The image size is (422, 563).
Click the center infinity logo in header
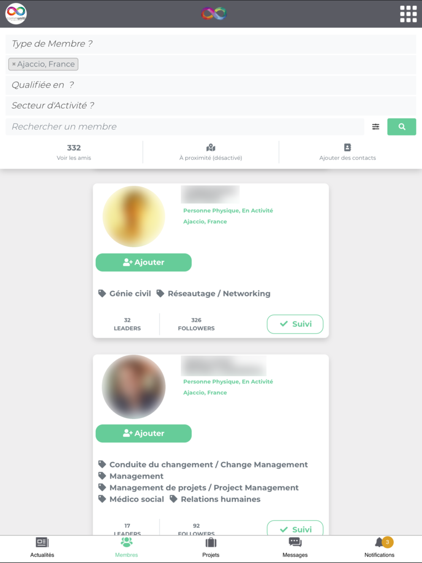coord(214,14)
